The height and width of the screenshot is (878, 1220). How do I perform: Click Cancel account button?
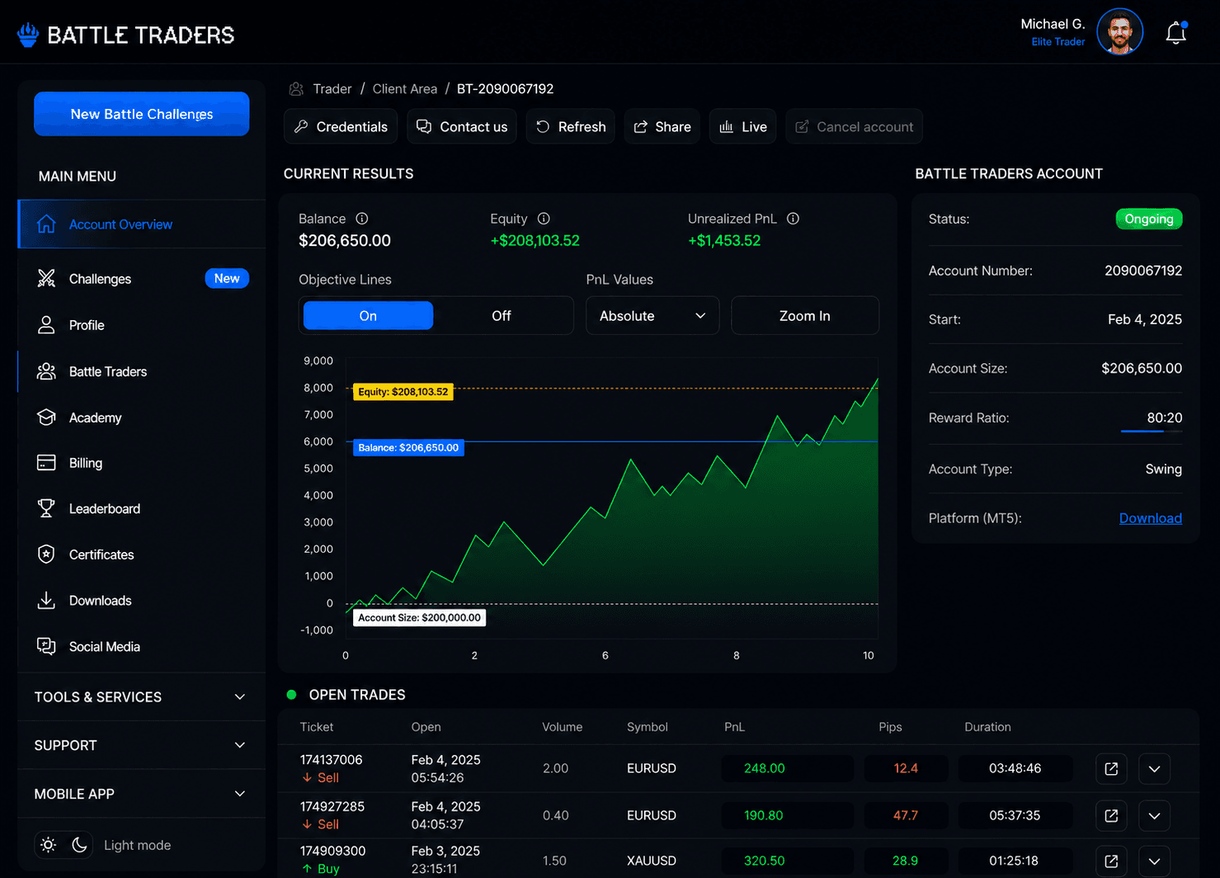(x=855, y=126)
